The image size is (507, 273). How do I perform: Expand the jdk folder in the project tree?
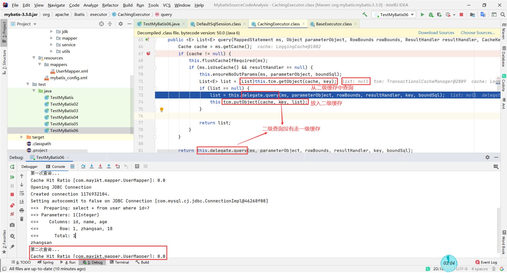[x=51, y=31]
